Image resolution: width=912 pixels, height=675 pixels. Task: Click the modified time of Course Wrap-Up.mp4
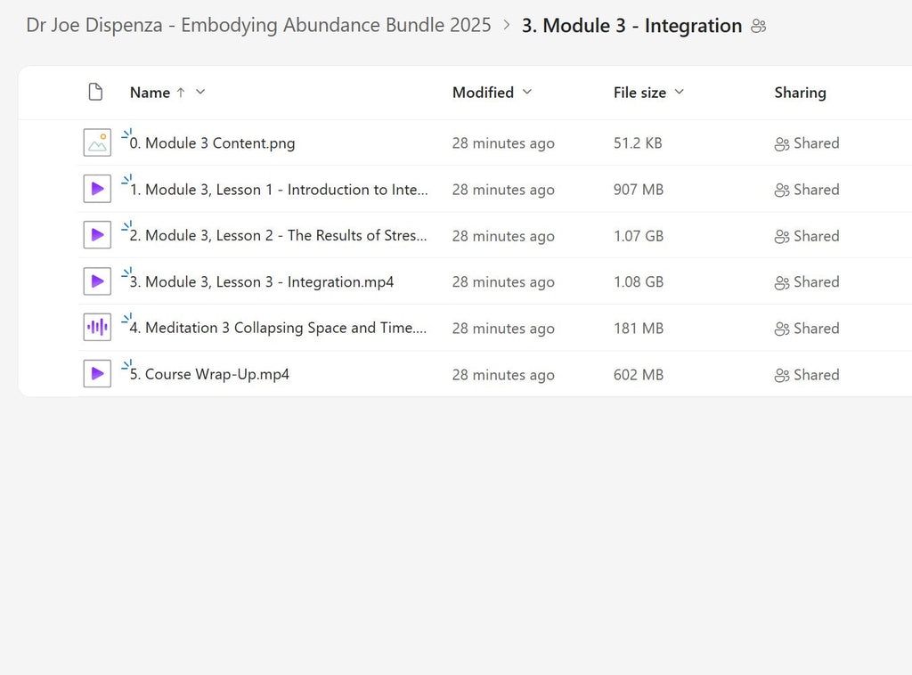(x=503, y=375)
